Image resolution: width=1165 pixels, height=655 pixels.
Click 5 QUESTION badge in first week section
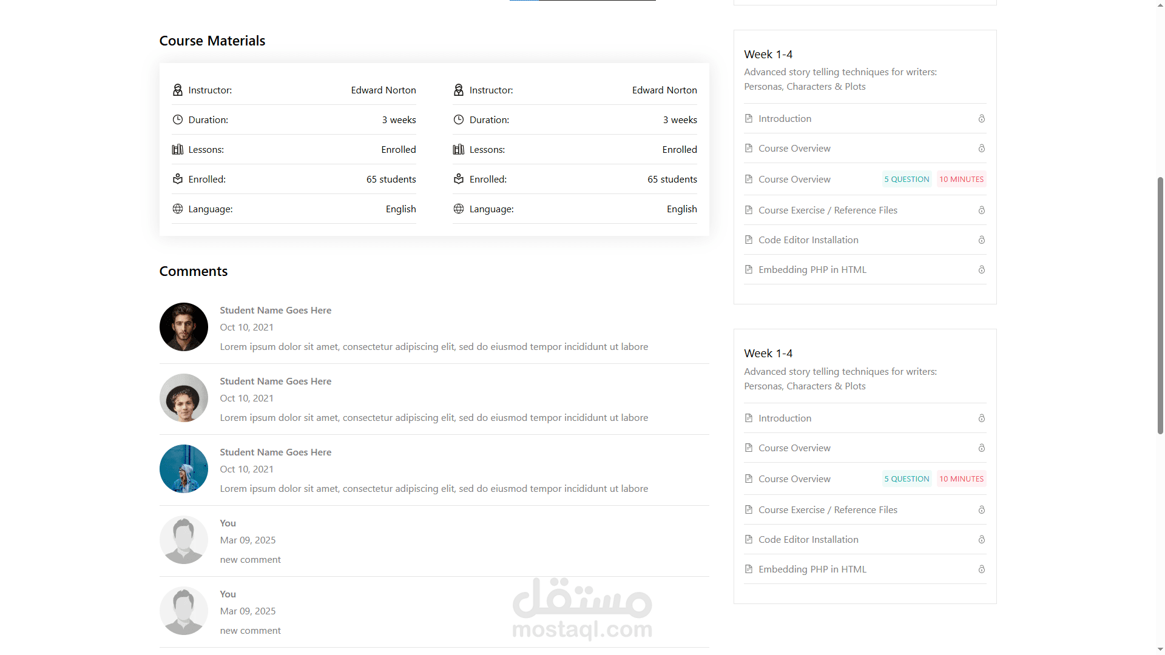pos(907,180)
